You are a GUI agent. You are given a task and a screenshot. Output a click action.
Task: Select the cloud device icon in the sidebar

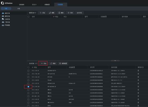click(x=3, y=19)
